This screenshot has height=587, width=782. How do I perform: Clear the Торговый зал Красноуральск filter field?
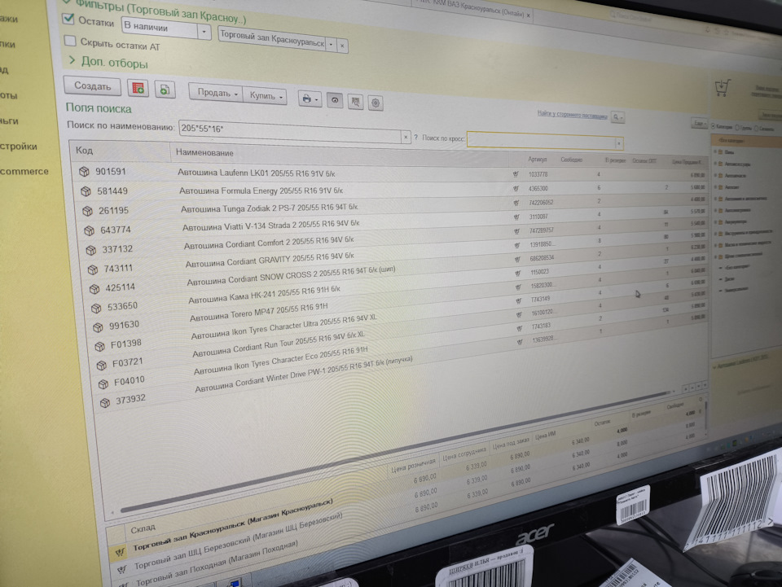342,46
